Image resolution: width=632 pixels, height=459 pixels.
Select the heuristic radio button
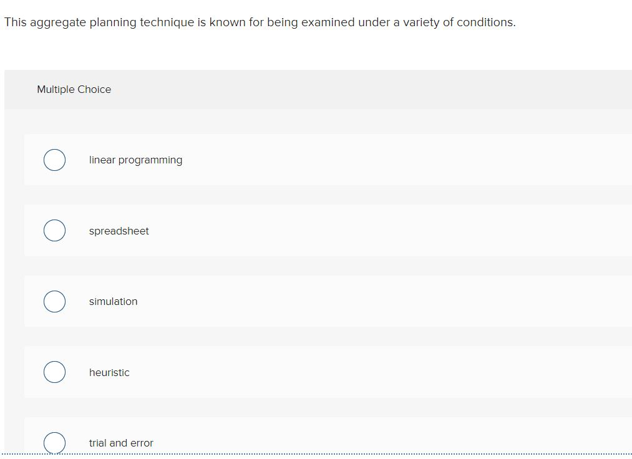54,372
